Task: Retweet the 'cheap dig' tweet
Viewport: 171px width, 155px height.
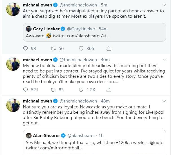Action: [x=53, y=49]
